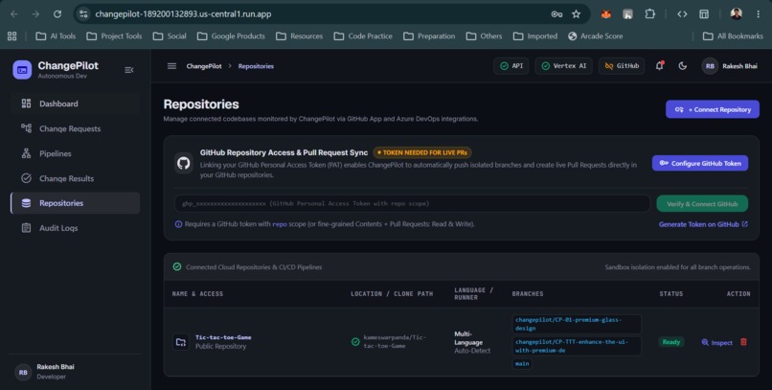Click Configure GitHub Token
The image size is (772, 390).
tap(700, 164)
